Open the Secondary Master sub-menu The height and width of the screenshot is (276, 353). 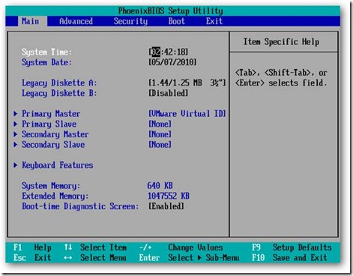[55, 134]
